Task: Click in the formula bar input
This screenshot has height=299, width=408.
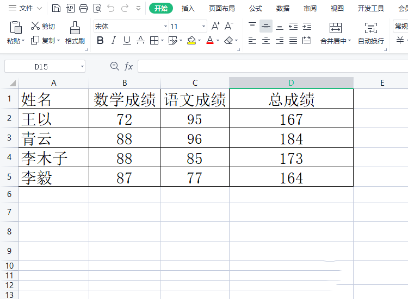Action: (x=273, y=66)
